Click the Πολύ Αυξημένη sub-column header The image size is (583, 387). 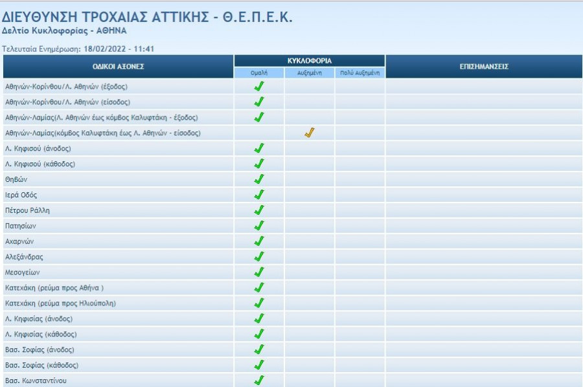tap(360, 73)
